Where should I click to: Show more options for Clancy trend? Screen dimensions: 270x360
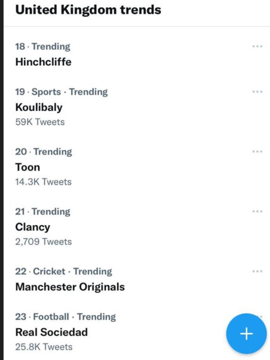(x=257, y=212)
